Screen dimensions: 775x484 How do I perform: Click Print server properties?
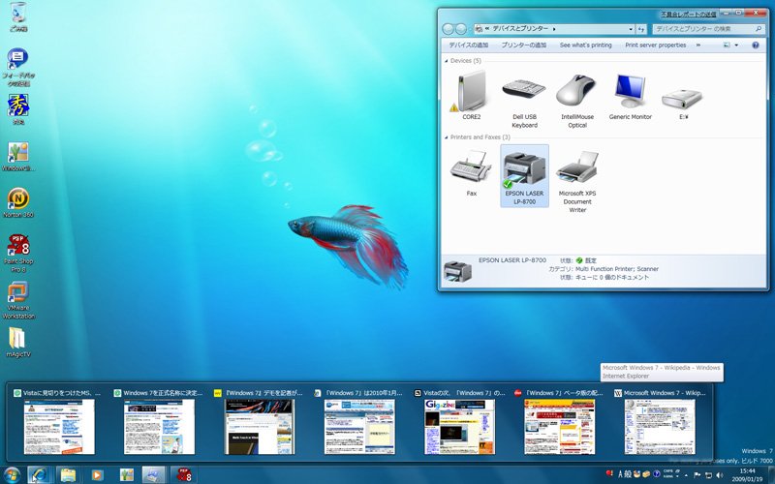[x=656, y=45]
